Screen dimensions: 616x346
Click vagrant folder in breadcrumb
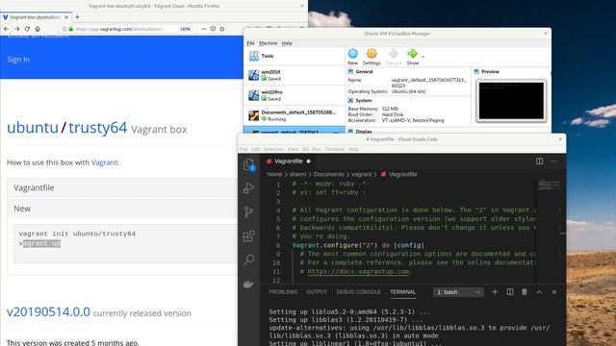click(361, 174)
